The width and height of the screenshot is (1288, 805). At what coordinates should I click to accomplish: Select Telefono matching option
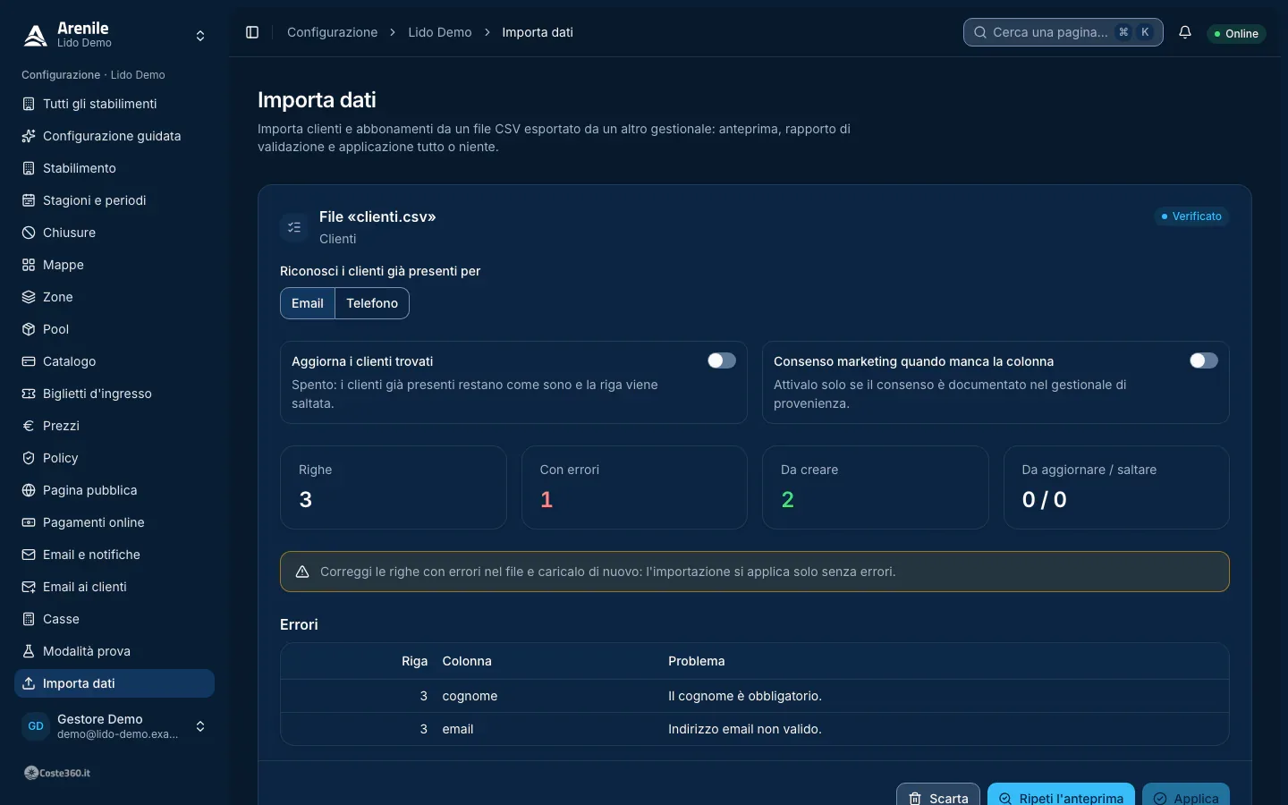pyautogui.click(x=372, y=303)
